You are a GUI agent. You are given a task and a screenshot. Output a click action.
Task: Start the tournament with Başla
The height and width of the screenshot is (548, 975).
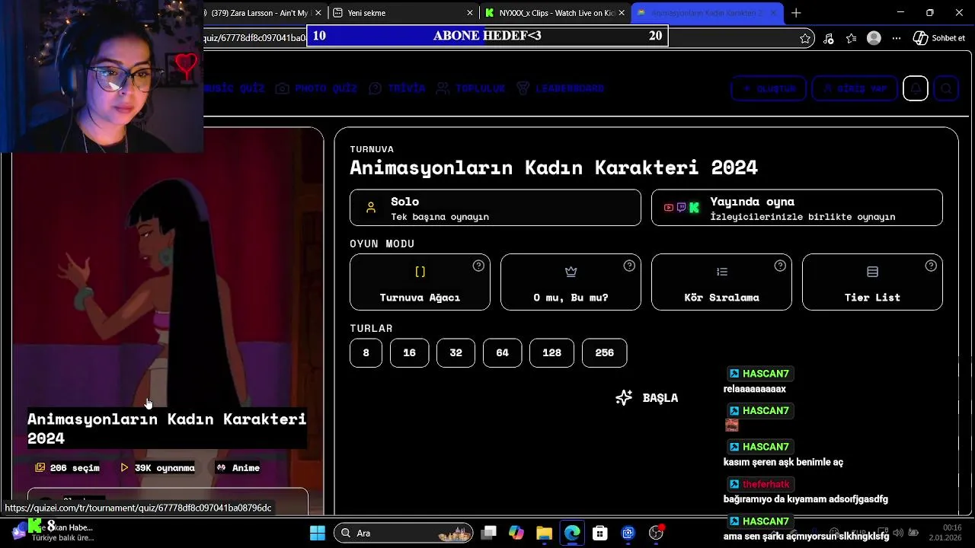pos(647,398)
